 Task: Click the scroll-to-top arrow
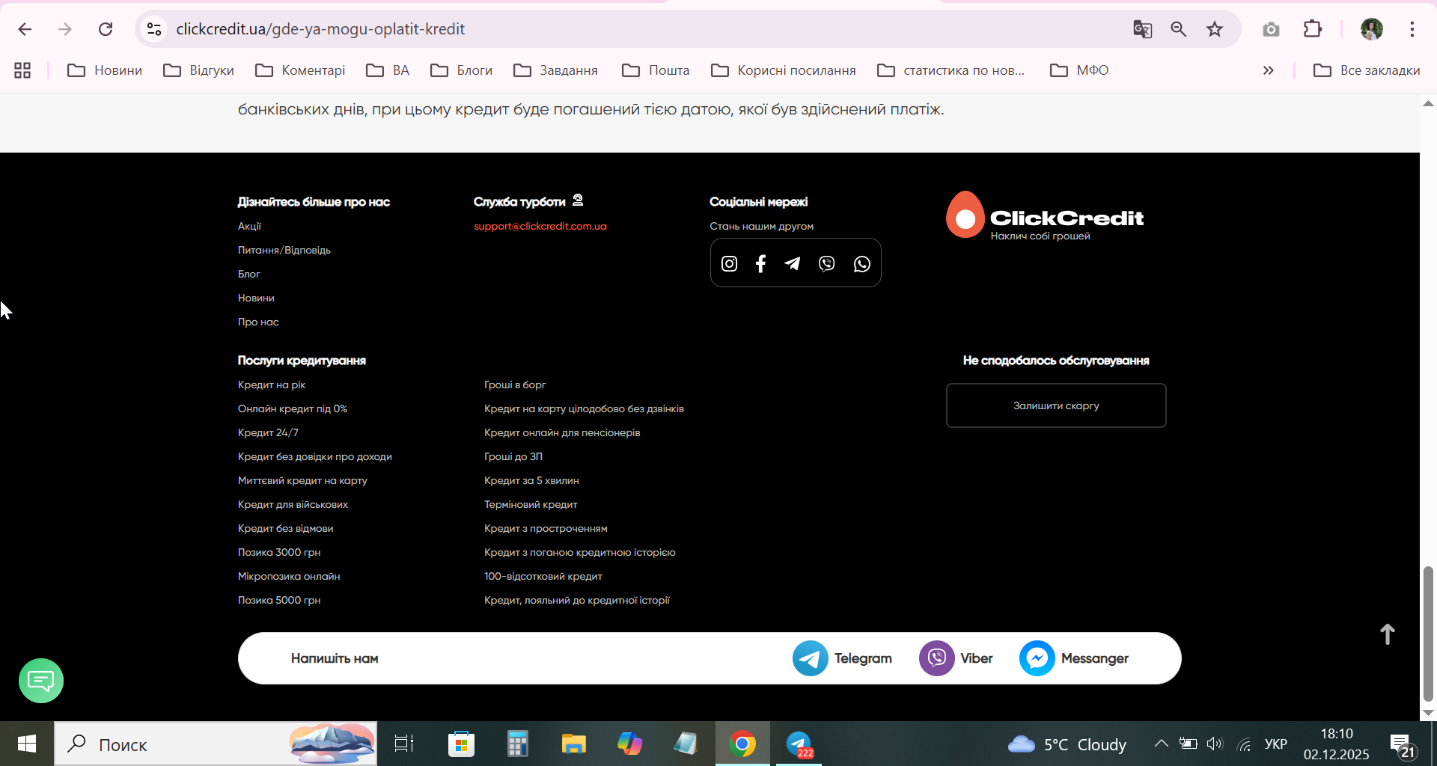1387,634
